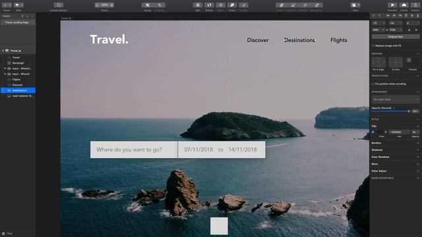Viewport: 422px width, 237px height.
Task: Uncheck the Fills enabled checkbox
Action: click(x=373, y=132)
